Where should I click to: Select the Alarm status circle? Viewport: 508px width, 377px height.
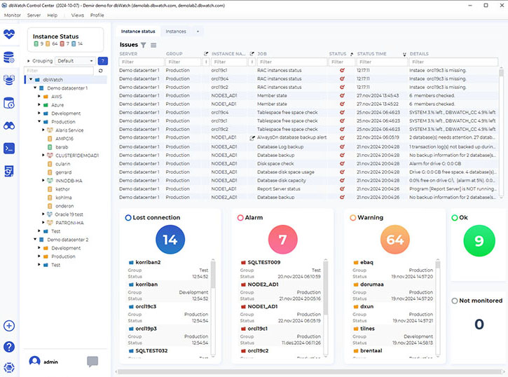coord(240,218)
